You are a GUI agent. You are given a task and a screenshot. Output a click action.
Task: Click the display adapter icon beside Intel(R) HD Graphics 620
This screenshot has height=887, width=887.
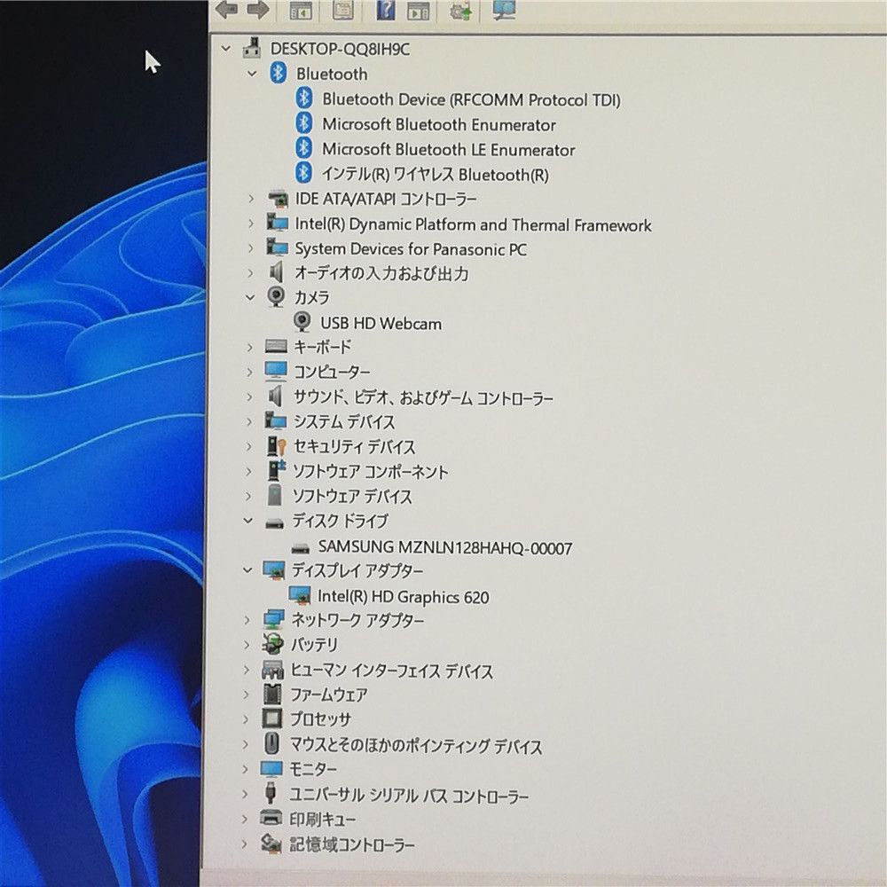click(x=300, y=595)
